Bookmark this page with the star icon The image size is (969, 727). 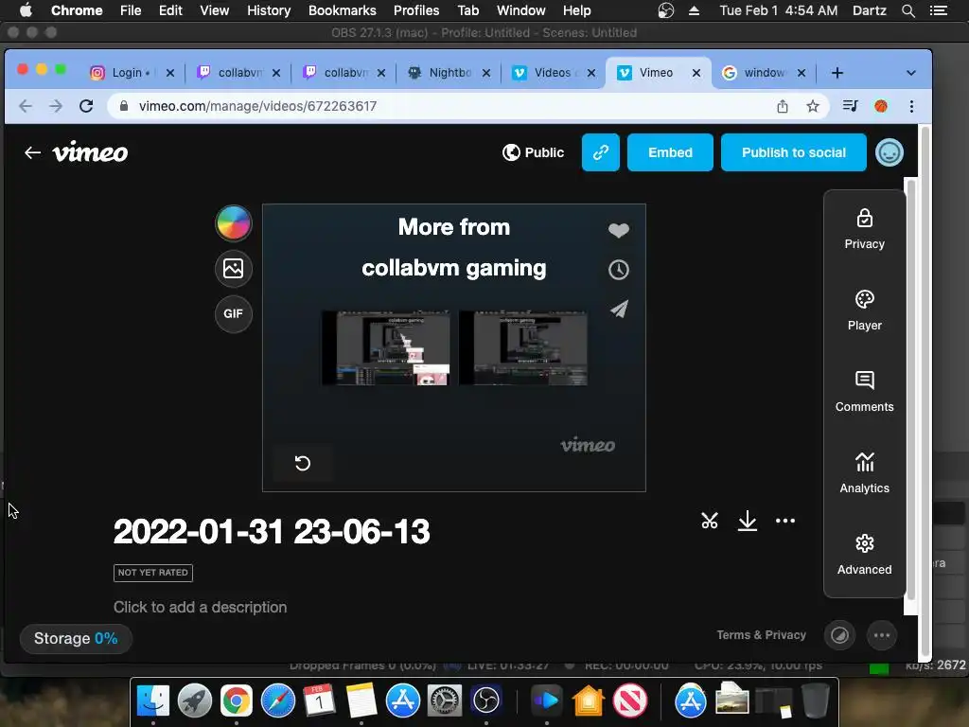[x=812, y=106]
